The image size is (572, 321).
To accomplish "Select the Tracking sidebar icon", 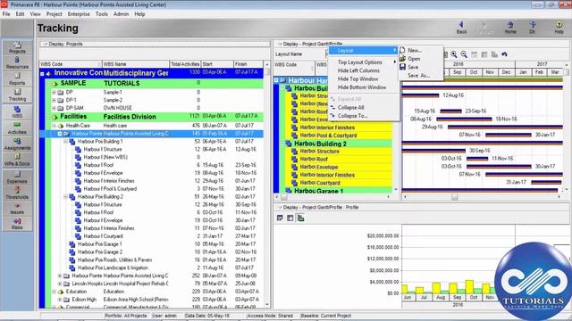I will click(x=17, y=95).
